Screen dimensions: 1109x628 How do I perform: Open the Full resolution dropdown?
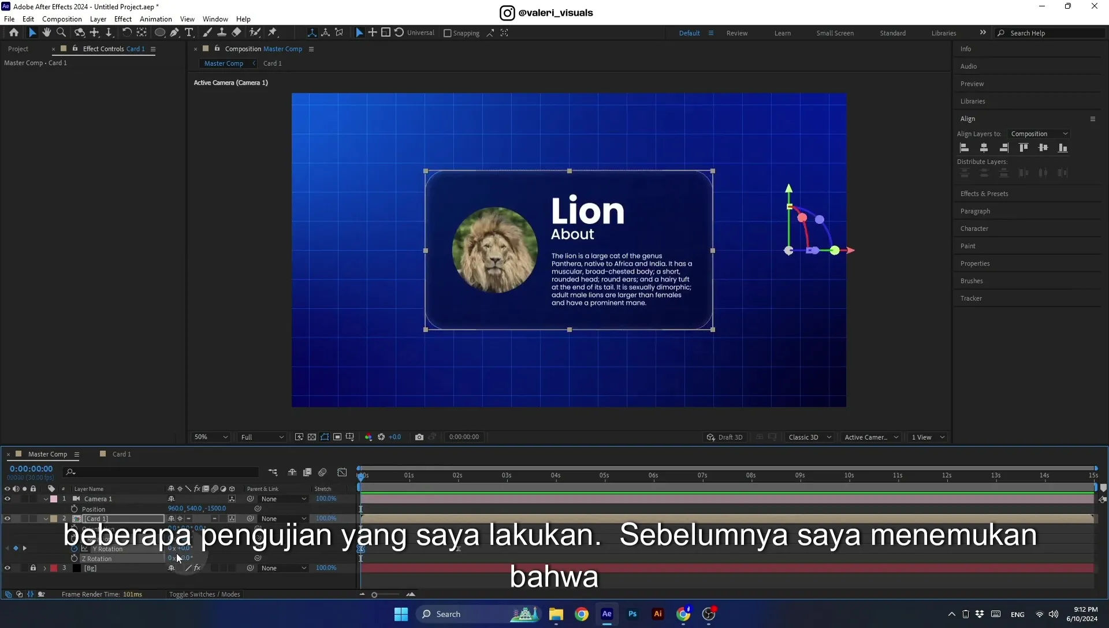(x=262, y=438)
